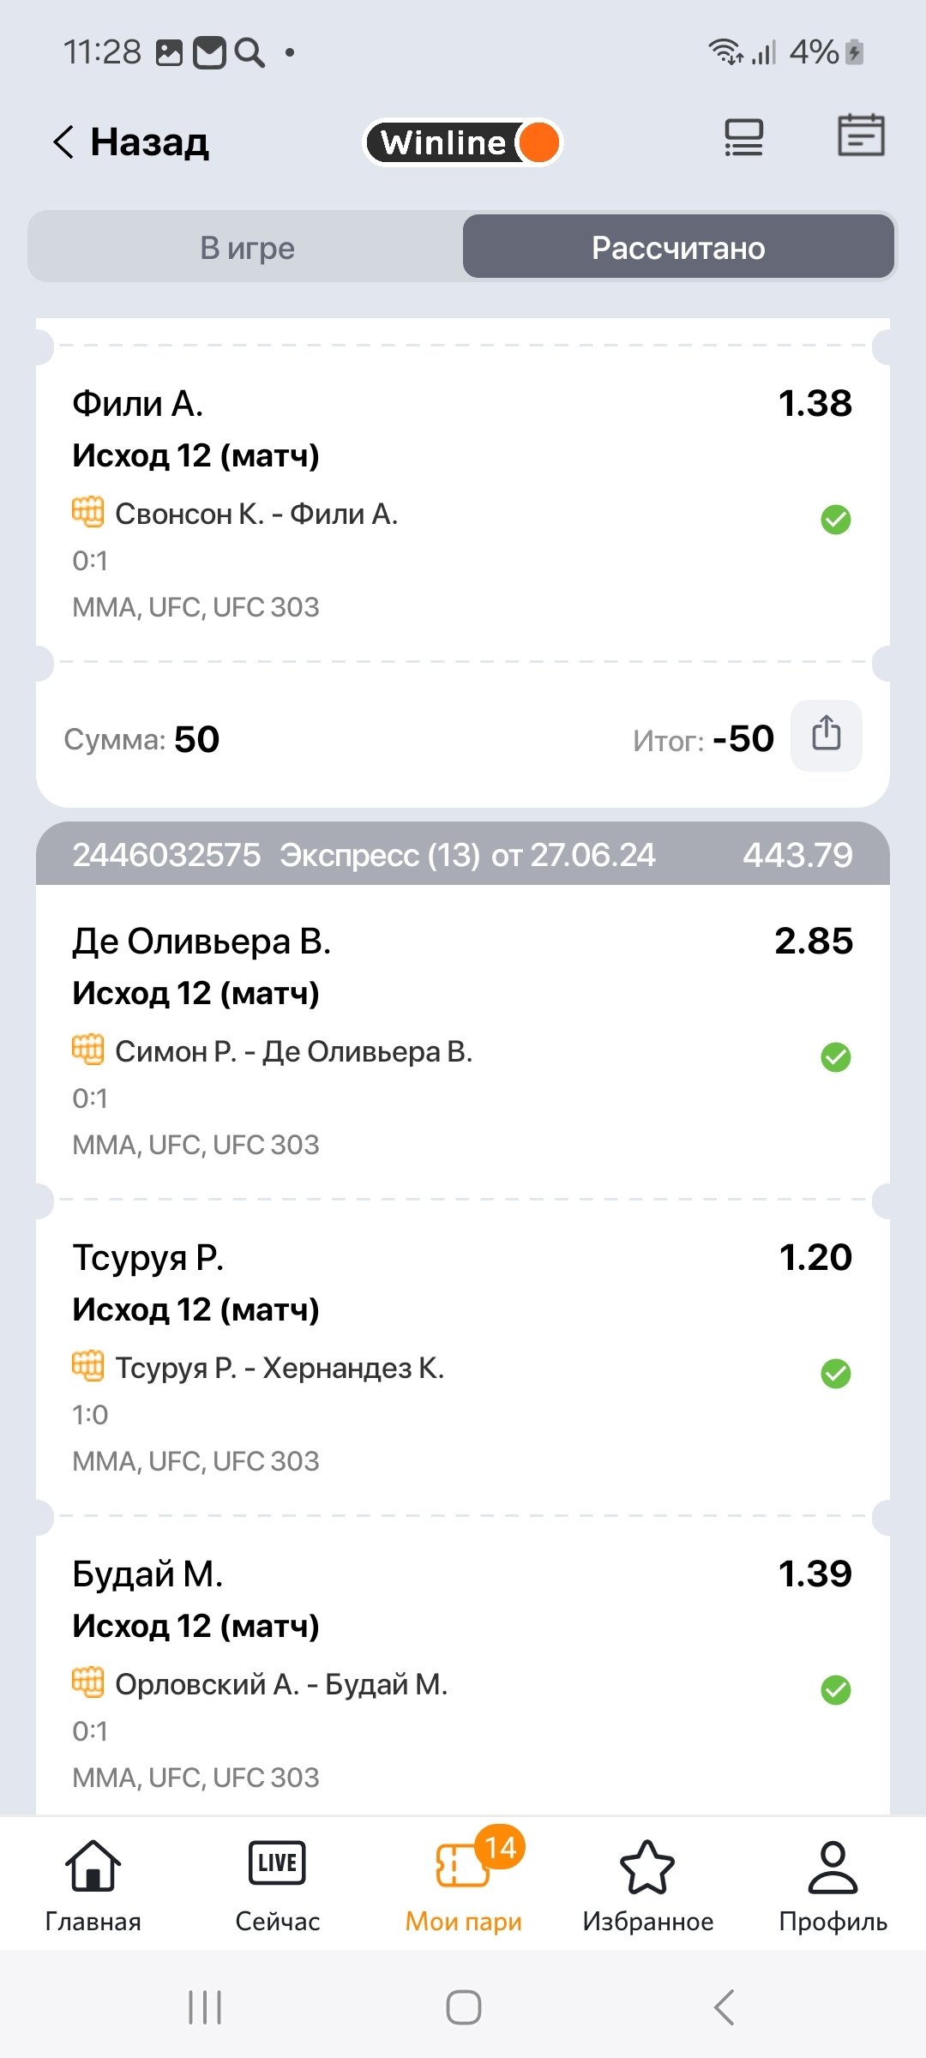
Task: Tap green checkmark for Фили А. bet
Action: (x=836, y=519)
